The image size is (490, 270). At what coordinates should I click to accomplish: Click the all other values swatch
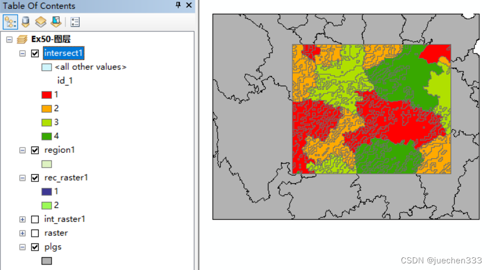[47, 67]
